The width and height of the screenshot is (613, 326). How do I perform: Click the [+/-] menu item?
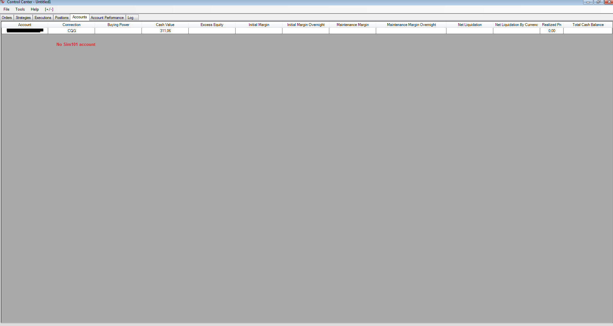(x=49, y=9)
